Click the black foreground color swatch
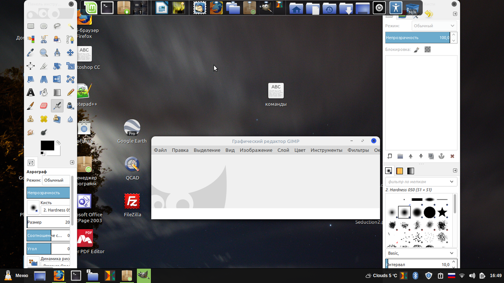504x283 pixels. pos(47,145)
